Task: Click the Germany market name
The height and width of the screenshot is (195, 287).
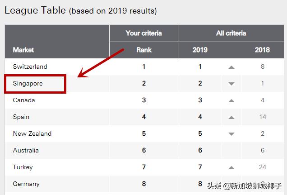Action: coord(26,184)
